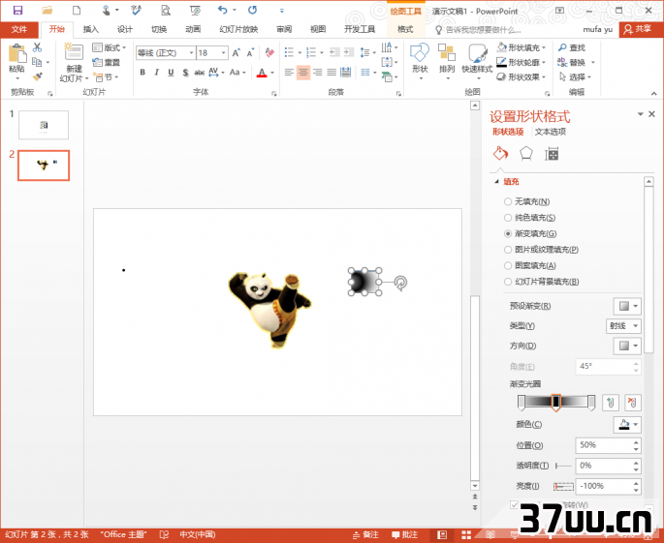Click 文本选项 Text Options link
This screenshot has width=664, height=543.
click(550, 132)
